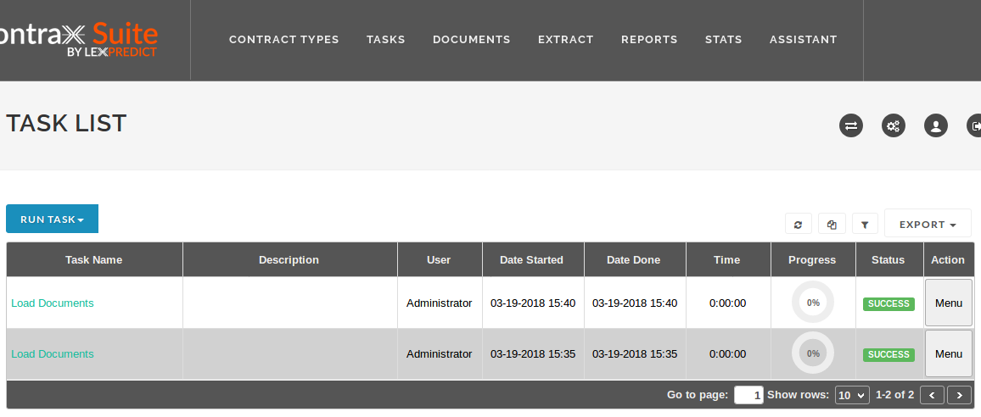Click the 0% progress circle for 15:35 task
Viewport: 981px width, 417px height.
[x=813, y=353]
